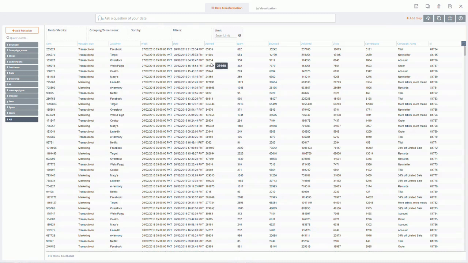
Task: Click the Ask a question search bar
Action: 216,18
